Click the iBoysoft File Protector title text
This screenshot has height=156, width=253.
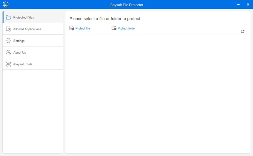[126, 5]
